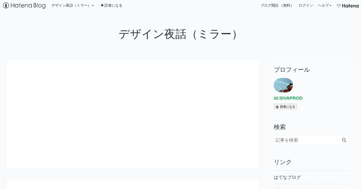Screen dimensions: 361x189
Task: Click the プロフィール section heading
Action: pyautogui.click(x=292, y=70)
